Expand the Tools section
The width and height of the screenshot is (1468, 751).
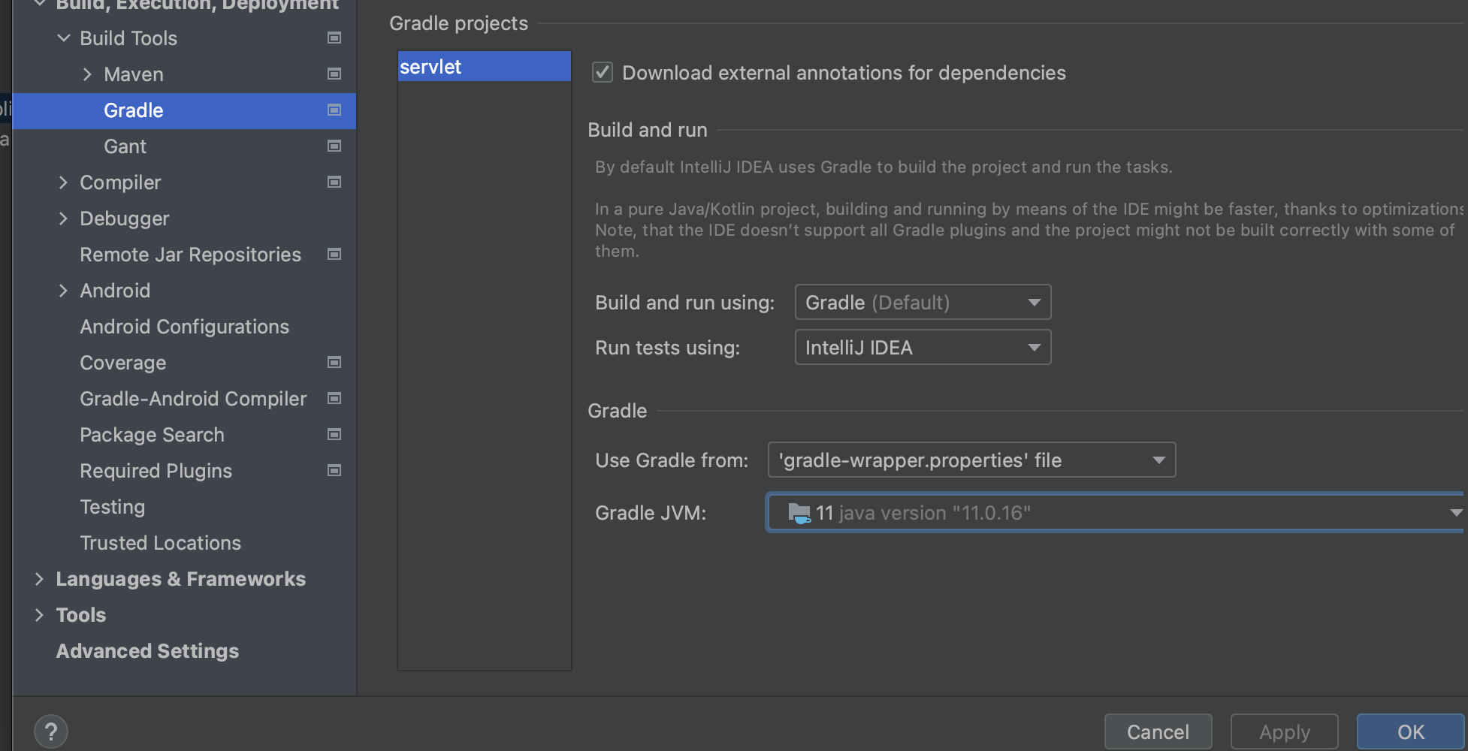(40, 614)
